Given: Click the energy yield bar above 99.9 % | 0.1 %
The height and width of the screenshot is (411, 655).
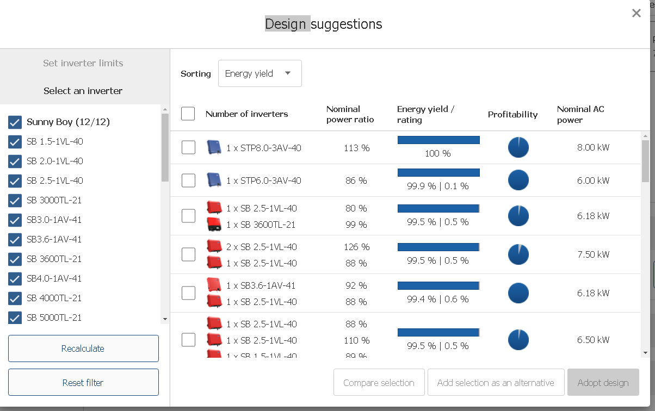Looking at the screenshot, I should coord(438,173).
